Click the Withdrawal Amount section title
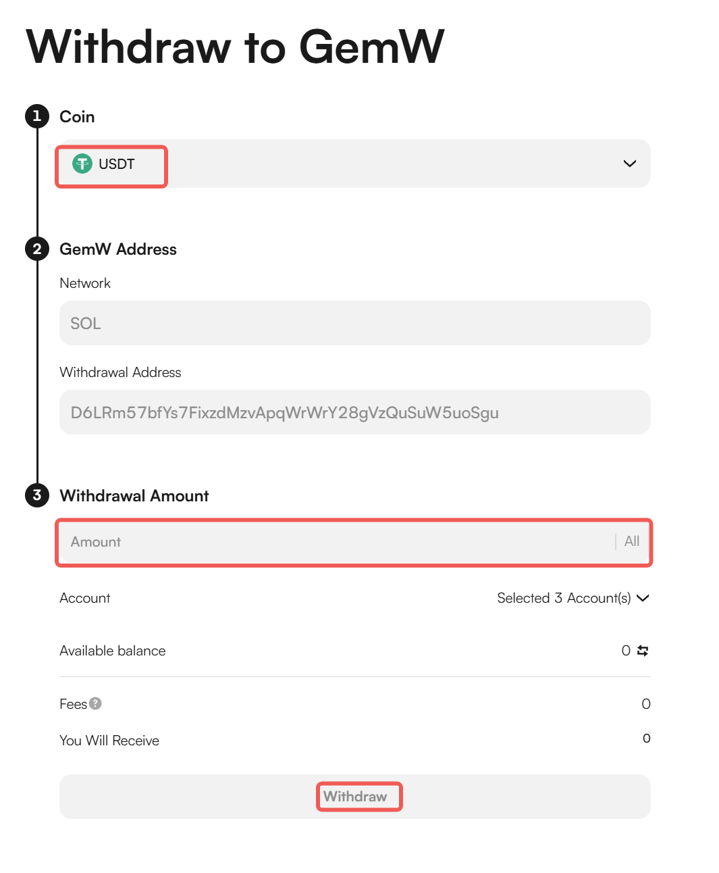The width and height of the screenshot is (719, 873). (x=134, y=496)
